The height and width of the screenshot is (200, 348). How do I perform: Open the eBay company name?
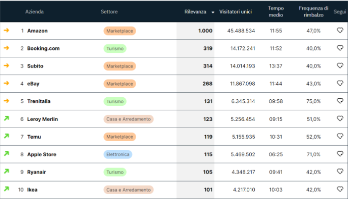[x=33, y=84]
